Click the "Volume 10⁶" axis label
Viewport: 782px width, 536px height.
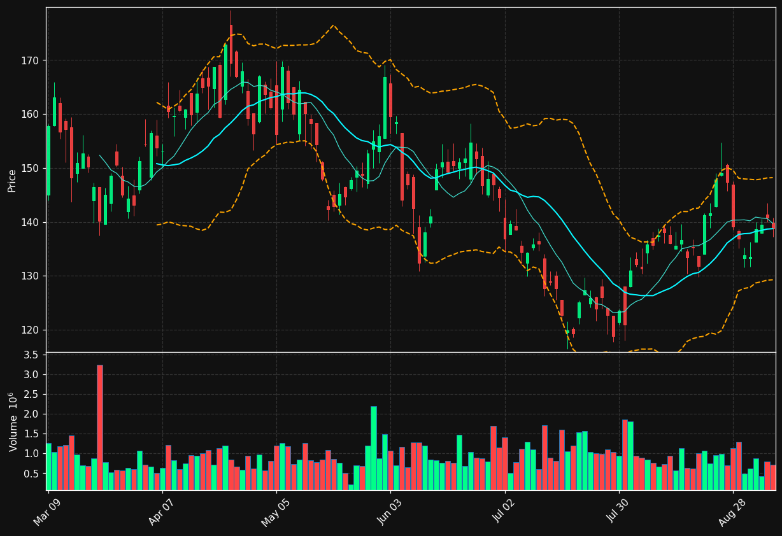click(12, 421)
